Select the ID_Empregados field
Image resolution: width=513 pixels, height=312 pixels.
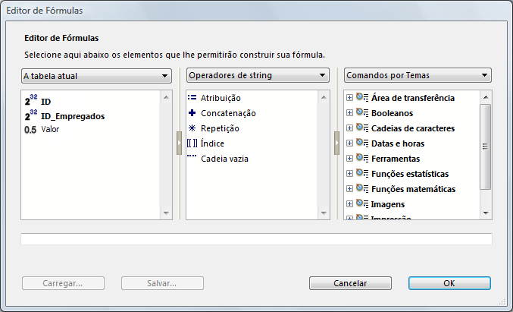click(x=73, y=116)
